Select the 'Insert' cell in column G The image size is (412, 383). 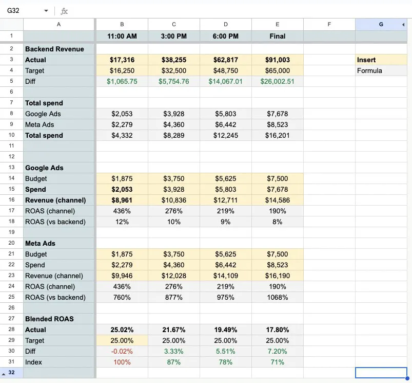(381, 60)
